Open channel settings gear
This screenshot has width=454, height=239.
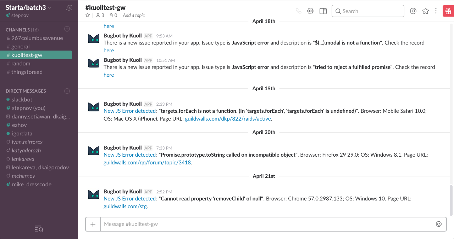click(x=310, y=11)
